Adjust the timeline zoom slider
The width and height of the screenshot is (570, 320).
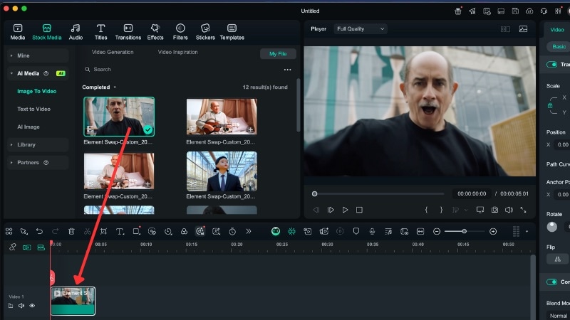465,231
